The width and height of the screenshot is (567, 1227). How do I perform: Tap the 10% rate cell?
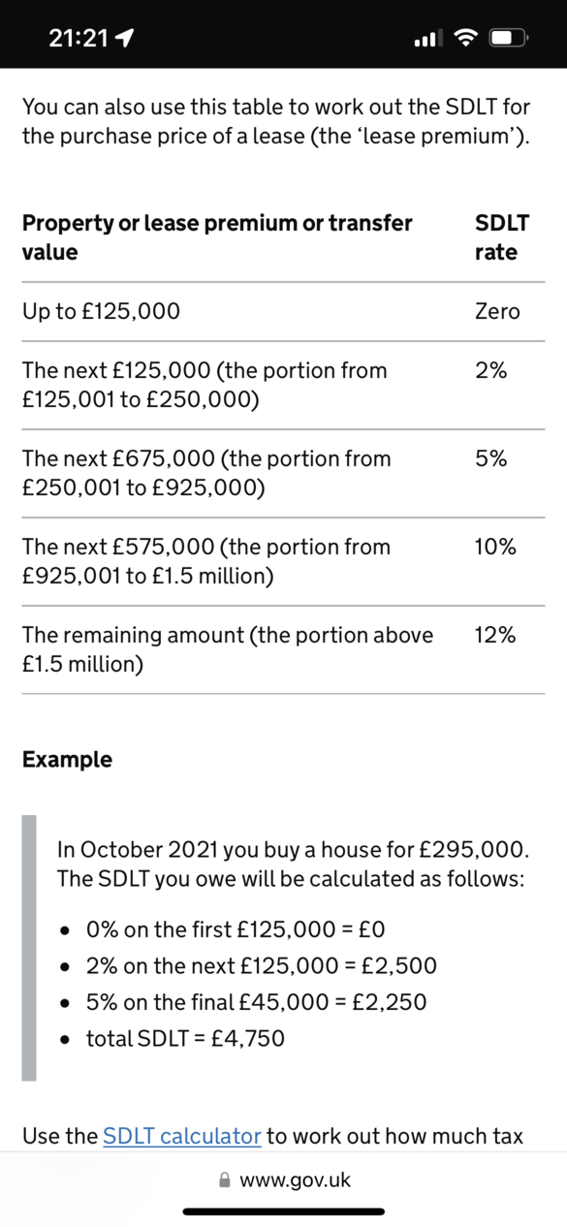(494, 547)
